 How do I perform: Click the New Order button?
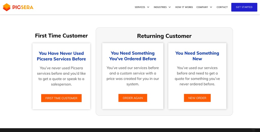pos(197,98)
